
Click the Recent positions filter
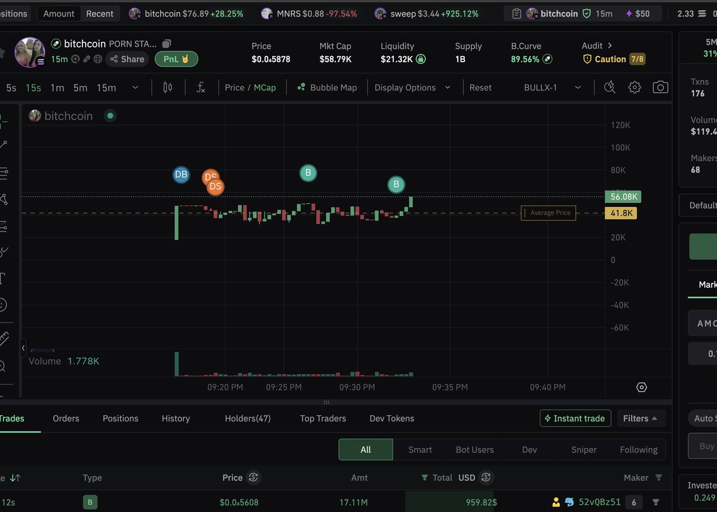100,13
